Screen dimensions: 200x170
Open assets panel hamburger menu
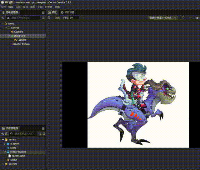pyautogui.click(x=43, y=128)
